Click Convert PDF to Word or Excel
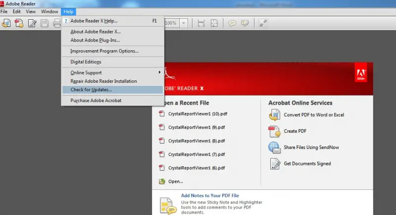 (314, 115)
